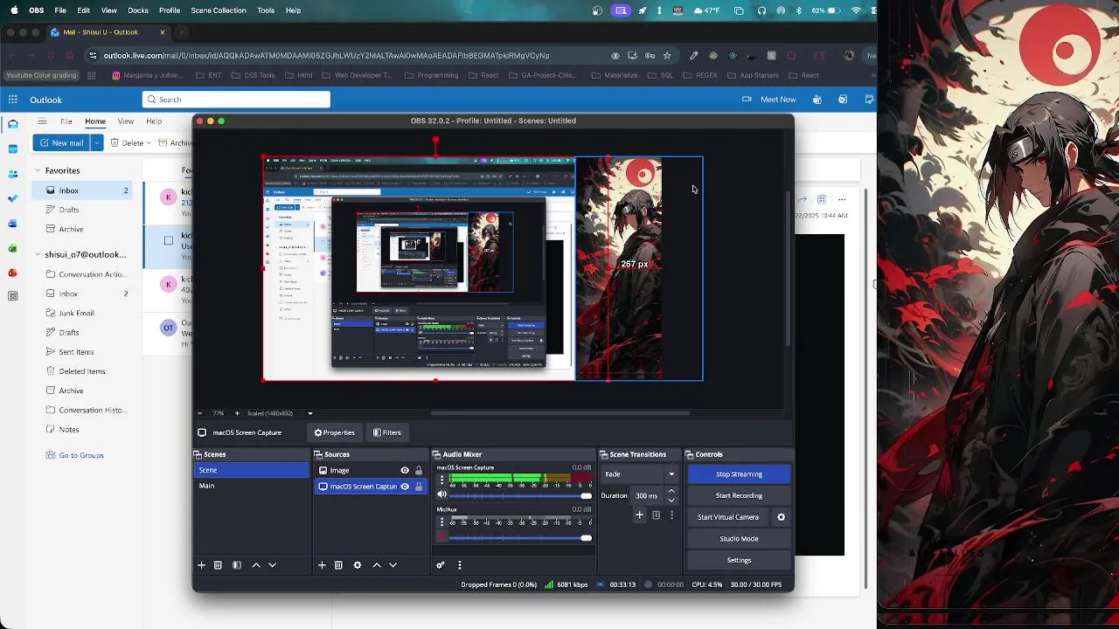Viewport: 1119px width, 629px height.
Task: Switch to Outlook View tab
Action: pyautogui.click(x=126, y=121)
